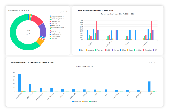Click the Tamil Nadu headcount bar

point(30,87)
